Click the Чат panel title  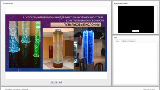click(115, 38)
